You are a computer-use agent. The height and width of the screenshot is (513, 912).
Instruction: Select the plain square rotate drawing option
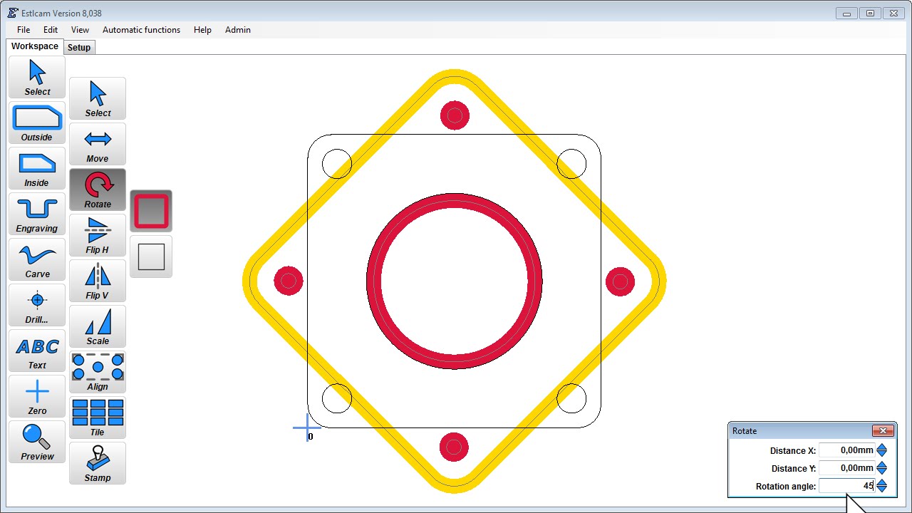click(151, 256)
